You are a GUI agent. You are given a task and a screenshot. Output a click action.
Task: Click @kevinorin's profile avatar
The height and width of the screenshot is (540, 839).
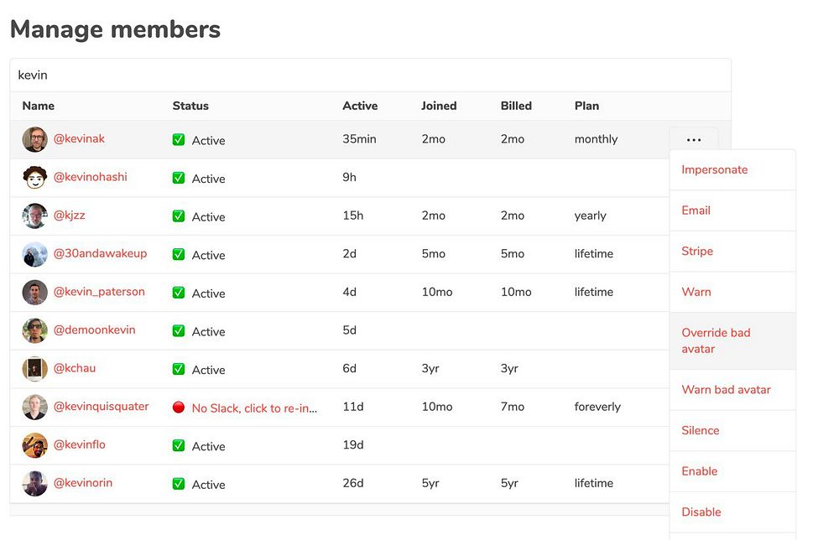tap(34, 483)
